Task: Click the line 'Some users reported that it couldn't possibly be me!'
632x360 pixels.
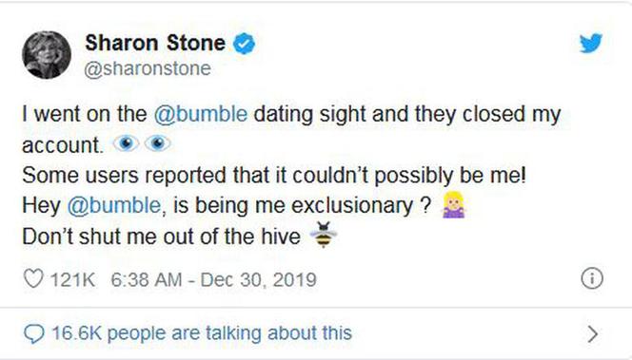Action: point(274,176)
